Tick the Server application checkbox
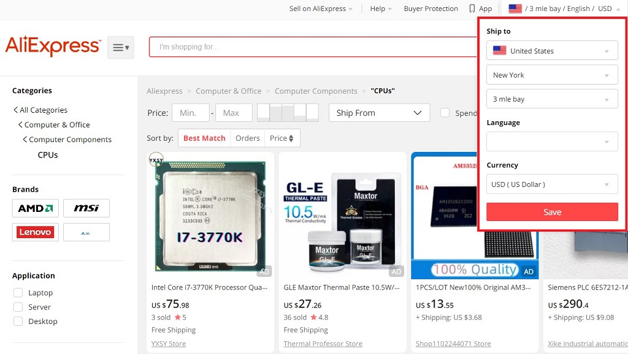The image size is (628, 354). (18, 307)
